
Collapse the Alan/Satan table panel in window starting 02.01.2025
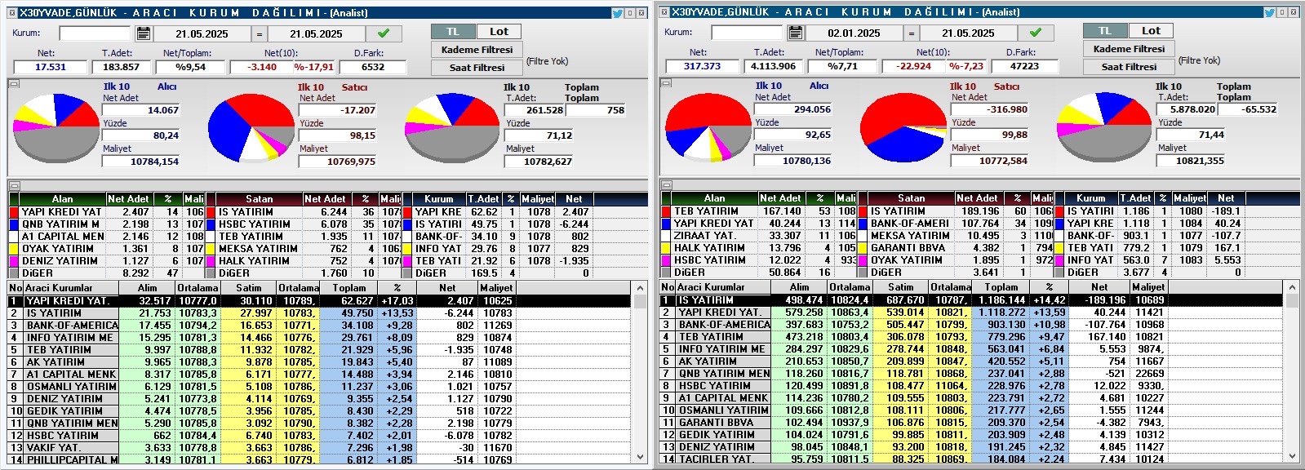[666, 185]
